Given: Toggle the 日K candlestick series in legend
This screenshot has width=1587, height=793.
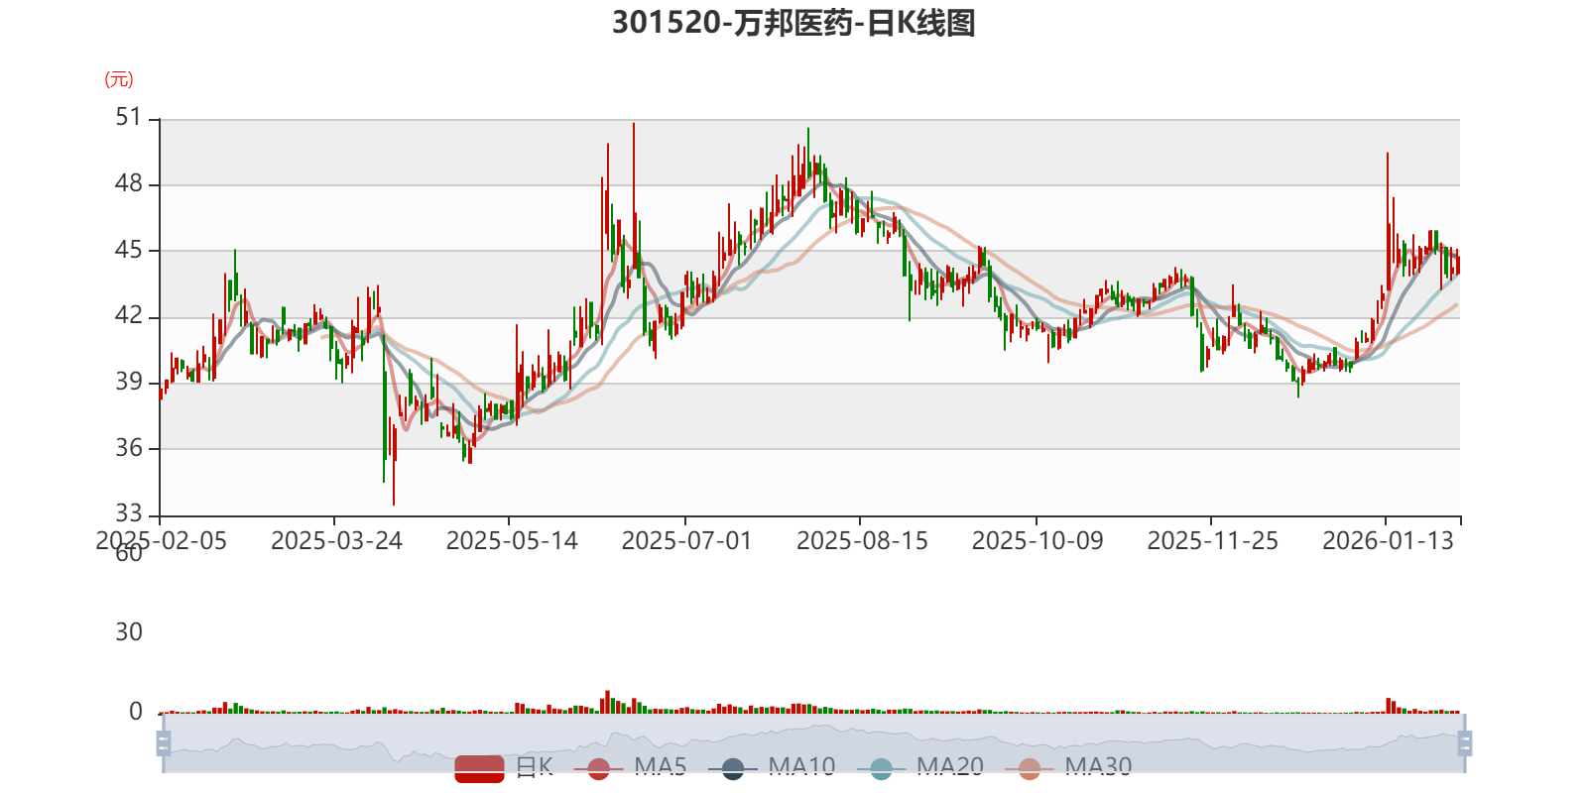Looking at the screenshot, I should point(504,767).
